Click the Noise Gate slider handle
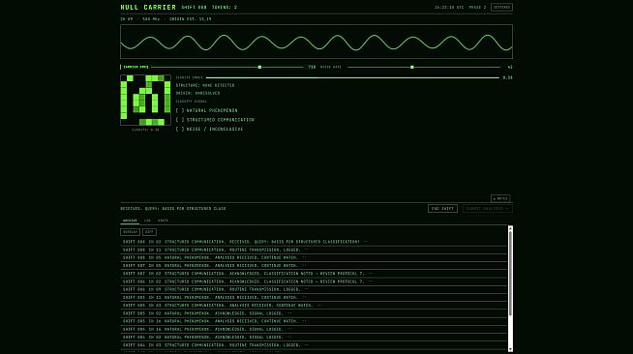 411,68
